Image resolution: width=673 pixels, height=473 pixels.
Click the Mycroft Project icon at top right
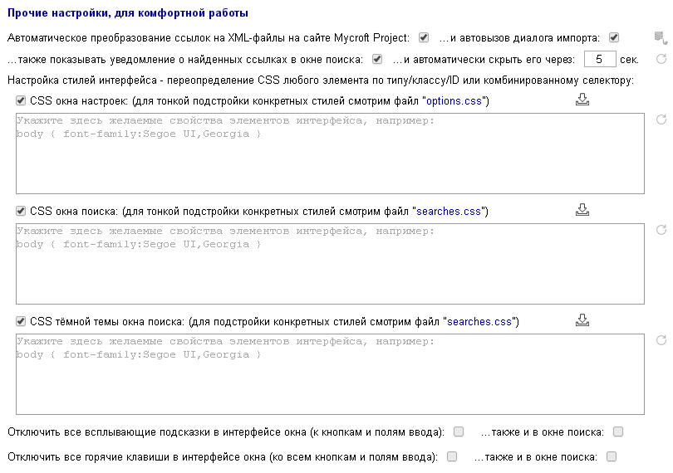pyautogui.click(x=661, y=37)
